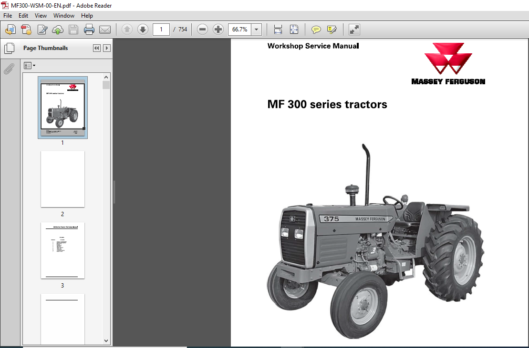
Task: Open the Window menu
Action: pyautogui.click(x=64, y=16)
